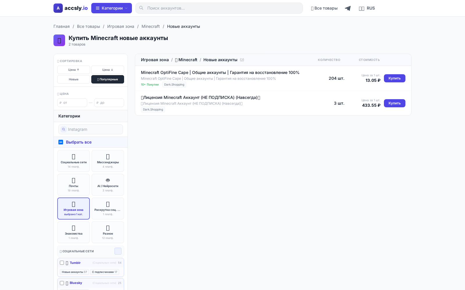465x290 pixels.
Task: Click the '204 шт.' quantity text
Action: tap(337, 78)
